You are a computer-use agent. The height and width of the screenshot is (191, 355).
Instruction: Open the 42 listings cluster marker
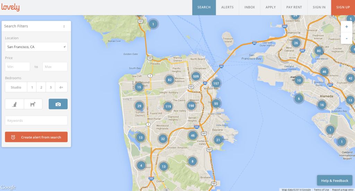click(x=350, y=78)
